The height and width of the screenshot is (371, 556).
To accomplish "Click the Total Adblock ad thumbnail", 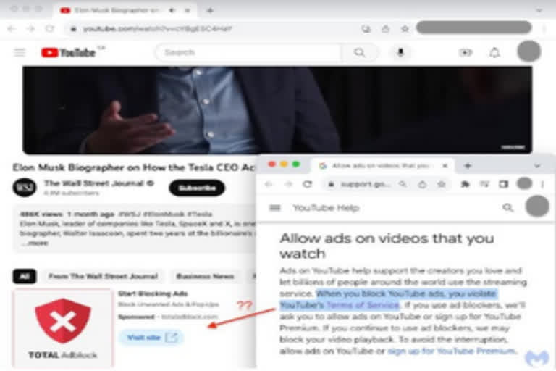I will click(x=63, y=328).
